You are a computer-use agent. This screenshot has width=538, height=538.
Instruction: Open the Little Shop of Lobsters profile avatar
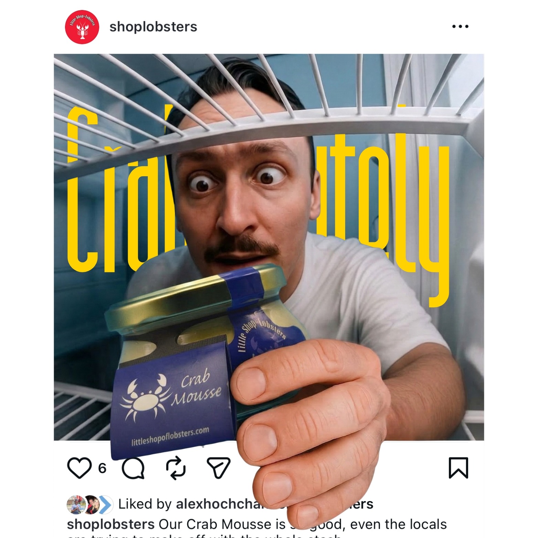[x=82, y=27]
